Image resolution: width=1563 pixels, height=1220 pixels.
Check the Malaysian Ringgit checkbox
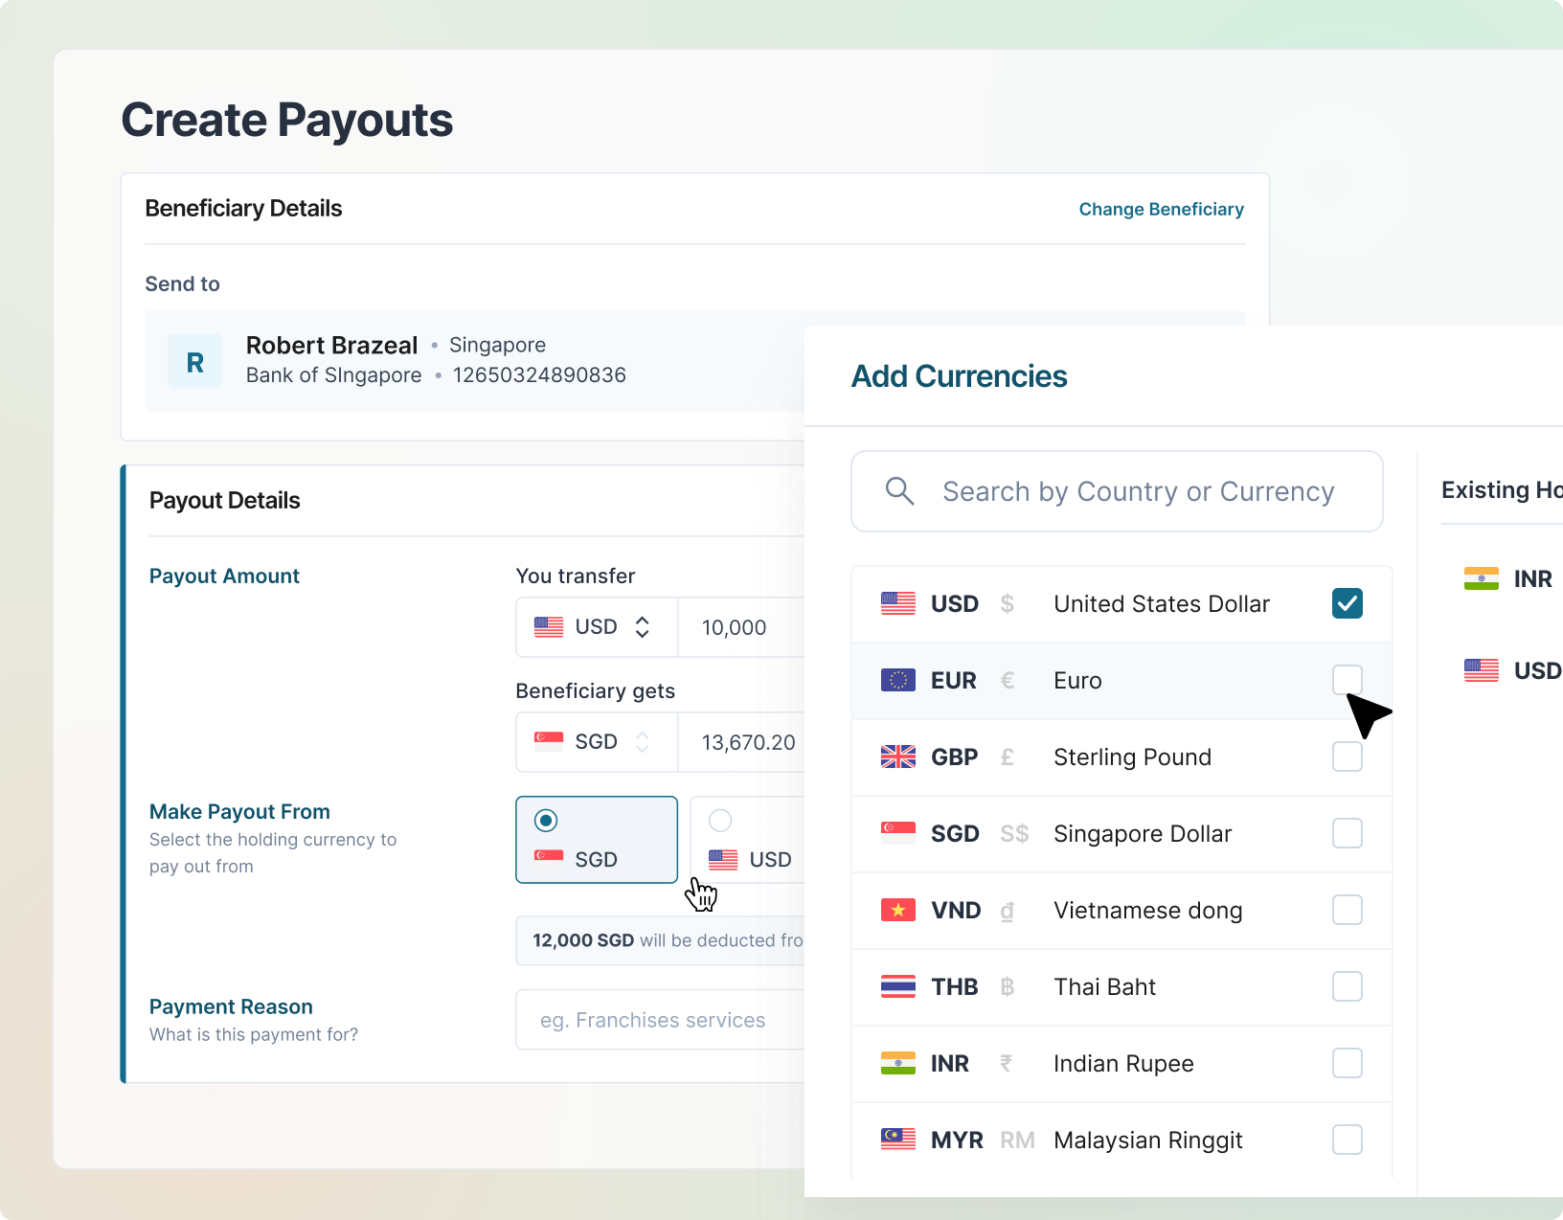(1348, 1140)
